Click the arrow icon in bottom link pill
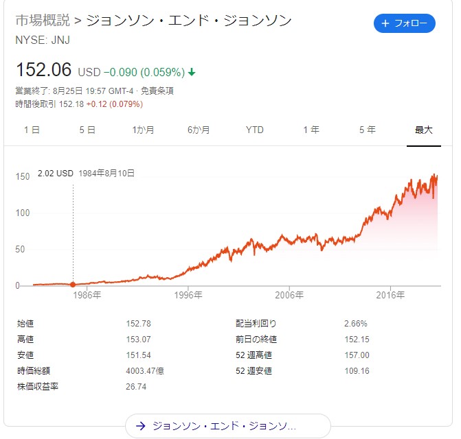This screenshot has width=461, height=439. tap(141, 426)
